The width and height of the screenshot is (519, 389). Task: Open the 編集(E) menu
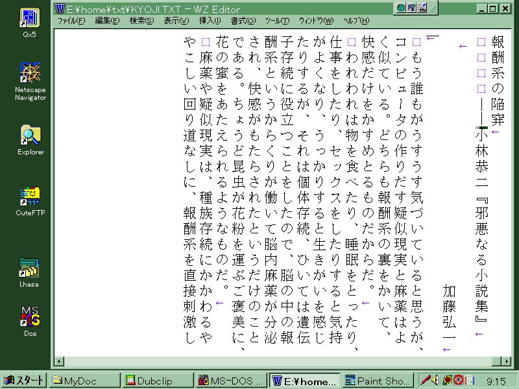click(x=107, y=21)
